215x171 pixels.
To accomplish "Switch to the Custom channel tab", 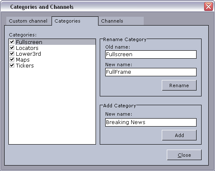I will pos(28,21).
